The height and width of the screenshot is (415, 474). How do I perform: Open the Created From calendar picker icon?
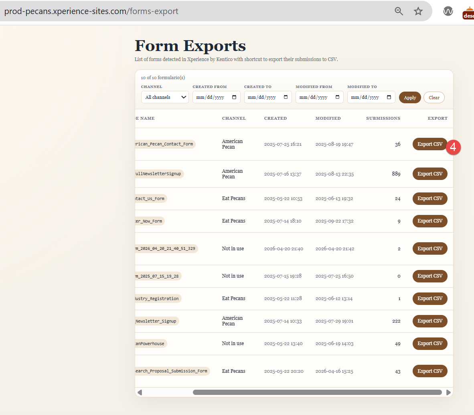point(234,97)
